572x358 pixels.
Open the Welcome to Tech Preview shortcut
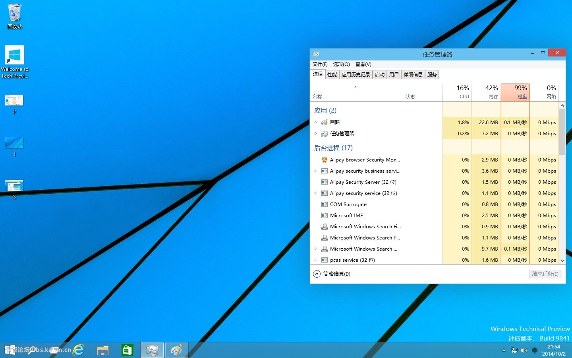[x=15, y=62]
